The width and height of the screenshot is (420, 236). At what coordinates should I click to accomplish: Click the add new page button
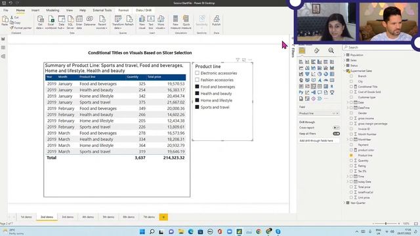(163, 217)
